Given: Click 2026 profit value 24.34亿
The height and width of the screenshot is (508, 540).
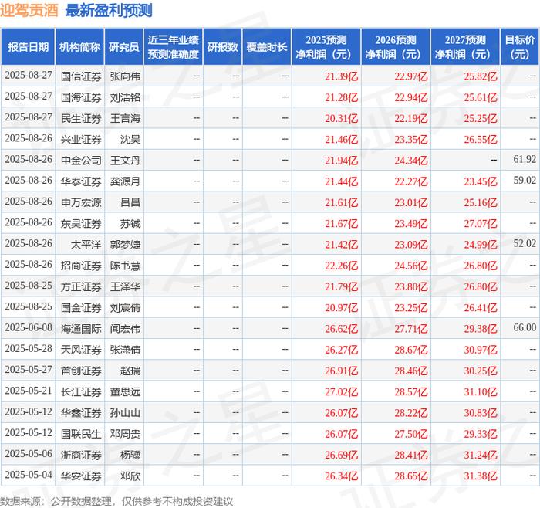Looking at the screenshot, I should click(411, 161).
